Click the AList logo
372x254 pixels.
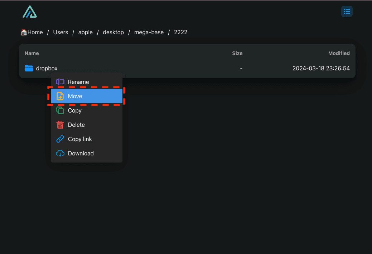pyautogui.click(x=30, y=12)
